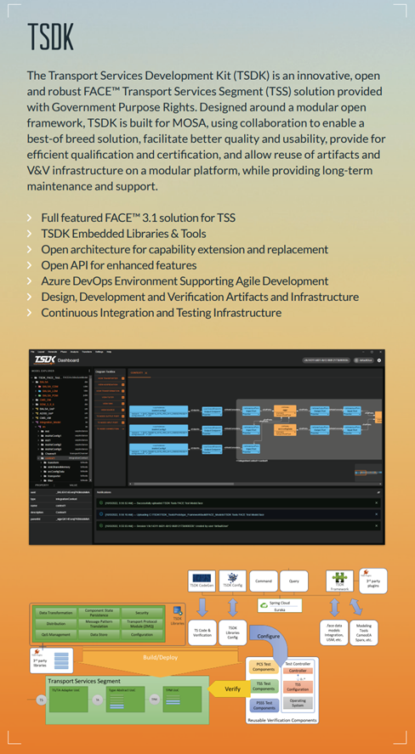415x754 pixels.
Task: Select BALSA_UoP in the model tree
Action: pos(47,409)
